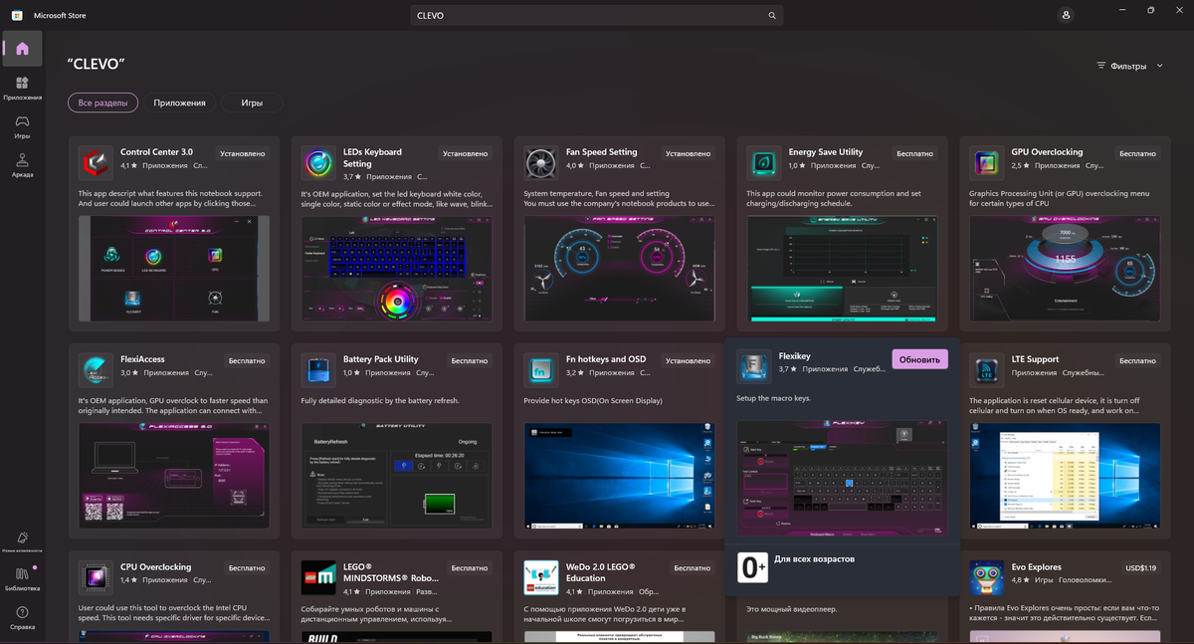Click the "Energy Save Utility" title text
This screenshot has width=1194, height=644.
click(826, 152)
